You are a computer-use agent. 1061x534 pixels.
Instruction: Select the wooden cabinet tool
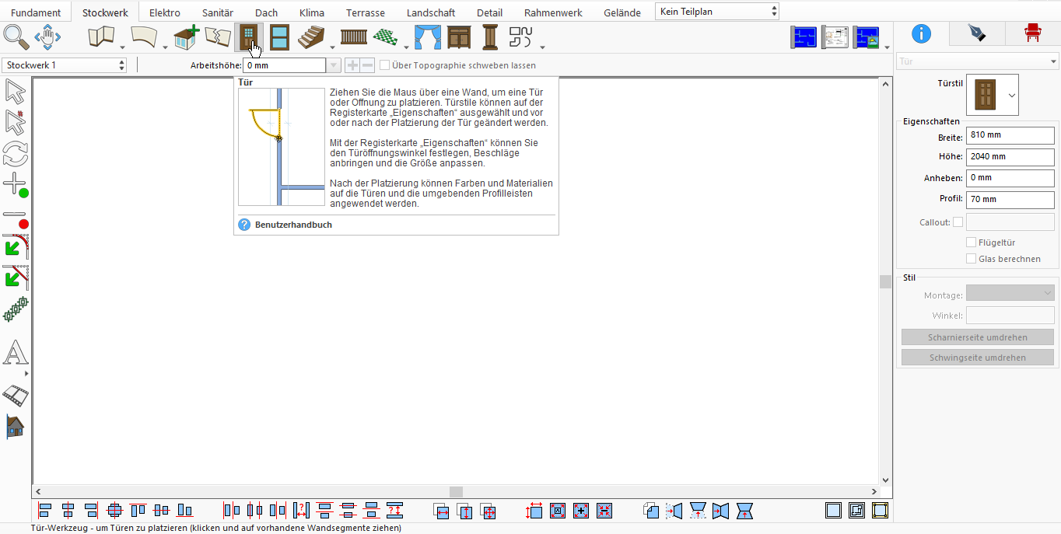459,37
